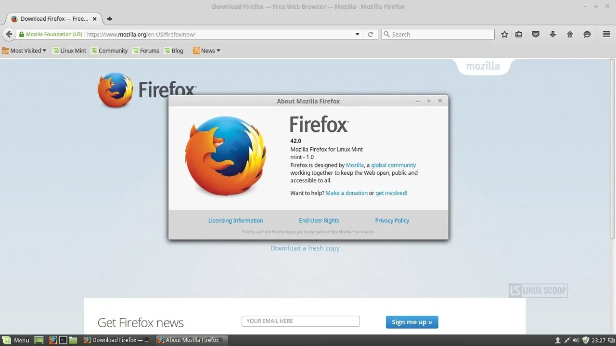616x346 pixels.
Task: Open the Linux Mint Menu button
Action: pyautogui.click(x=16, y=340)
